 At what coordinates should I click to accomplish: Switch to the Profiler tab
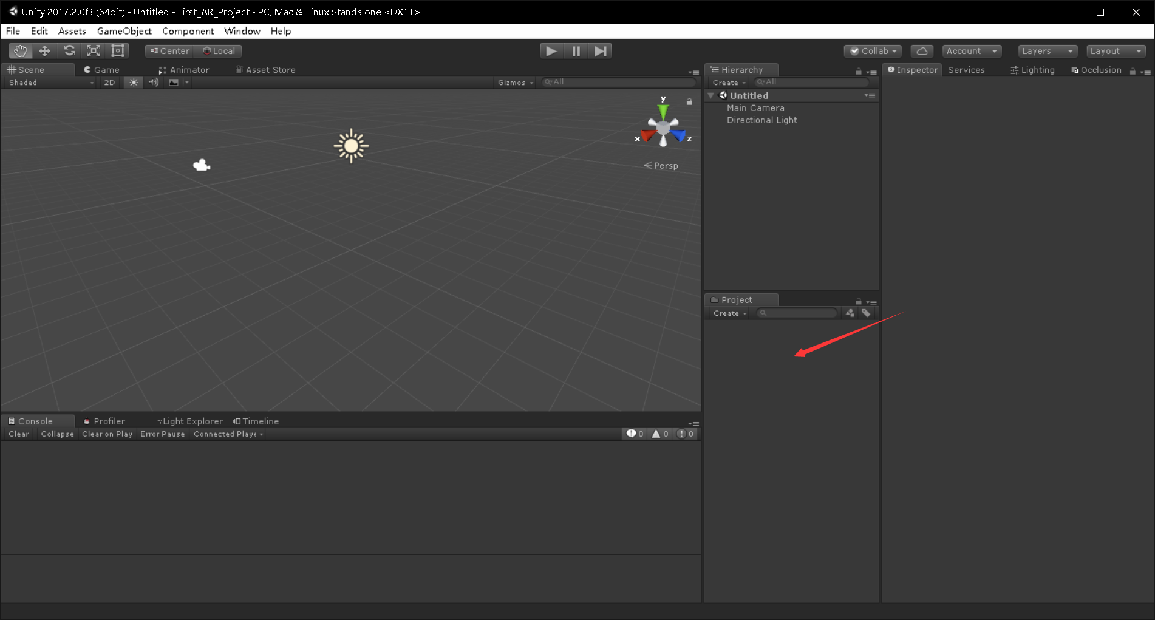coord(104,421)
